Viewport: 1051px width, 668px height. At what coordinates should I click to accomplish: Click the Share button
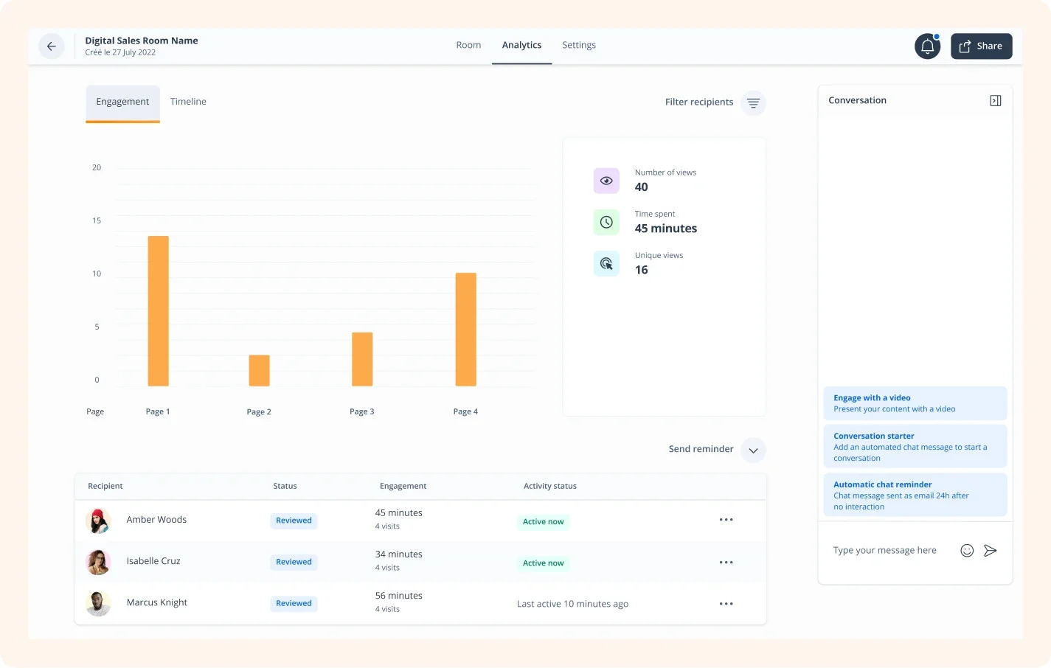pos(981,46)
